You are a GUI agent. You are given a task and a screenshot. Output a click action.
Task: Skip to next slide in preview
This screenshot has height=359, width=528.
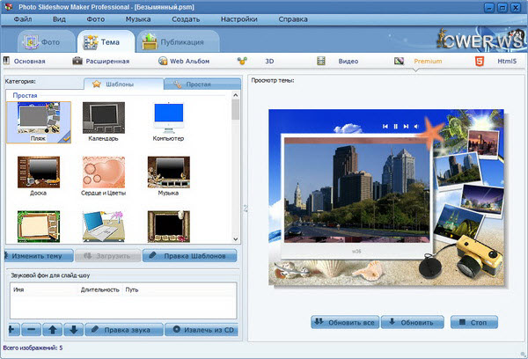(x=406, y=127)
